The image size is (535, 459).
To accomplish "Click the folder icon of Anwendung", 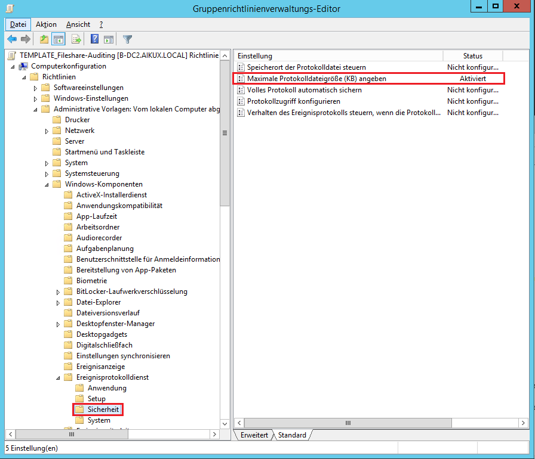I will coord(79,388).
